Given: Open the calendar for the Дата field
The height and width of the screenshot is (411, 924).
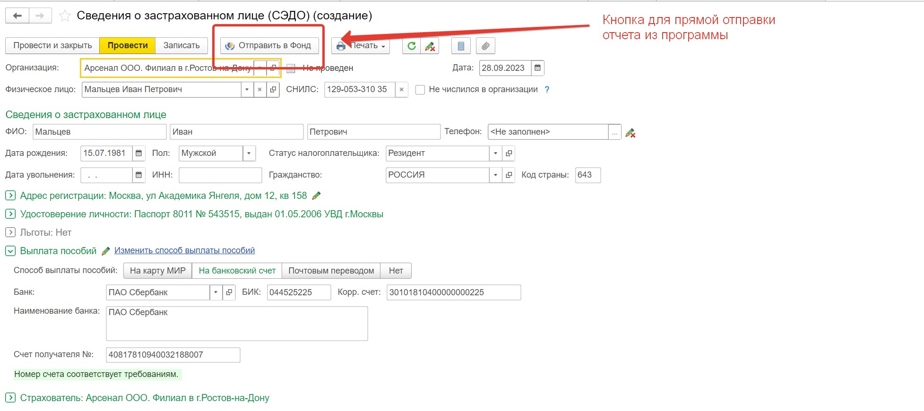Looking at the screenshot, I should point(537,68).
